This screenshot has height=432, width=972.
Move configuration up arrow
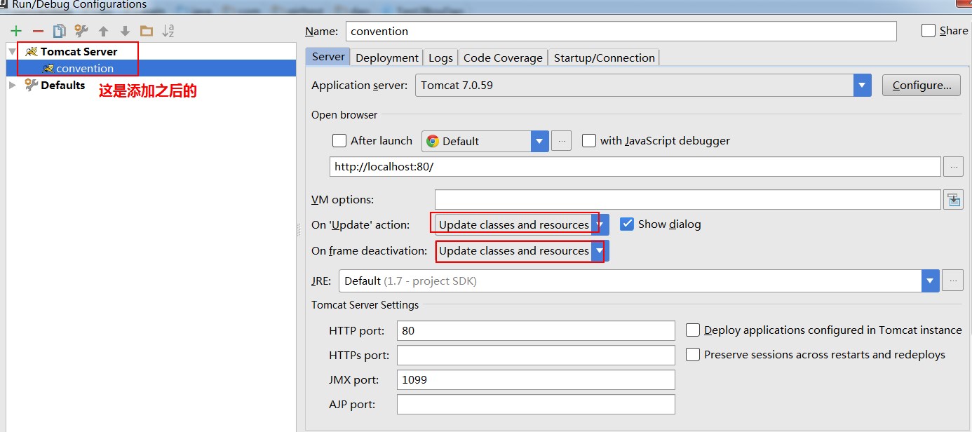pos(103,31)
